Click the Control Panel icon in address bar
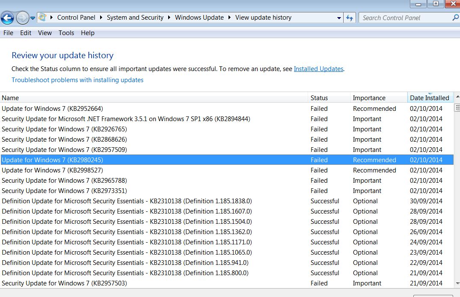This screenshot has height=297, width=460. point(42,17)
